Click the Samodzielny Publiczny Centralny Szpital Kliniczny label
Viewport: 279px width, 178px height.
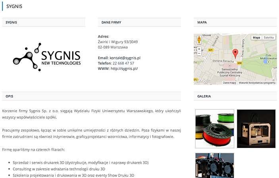[229, 73]
